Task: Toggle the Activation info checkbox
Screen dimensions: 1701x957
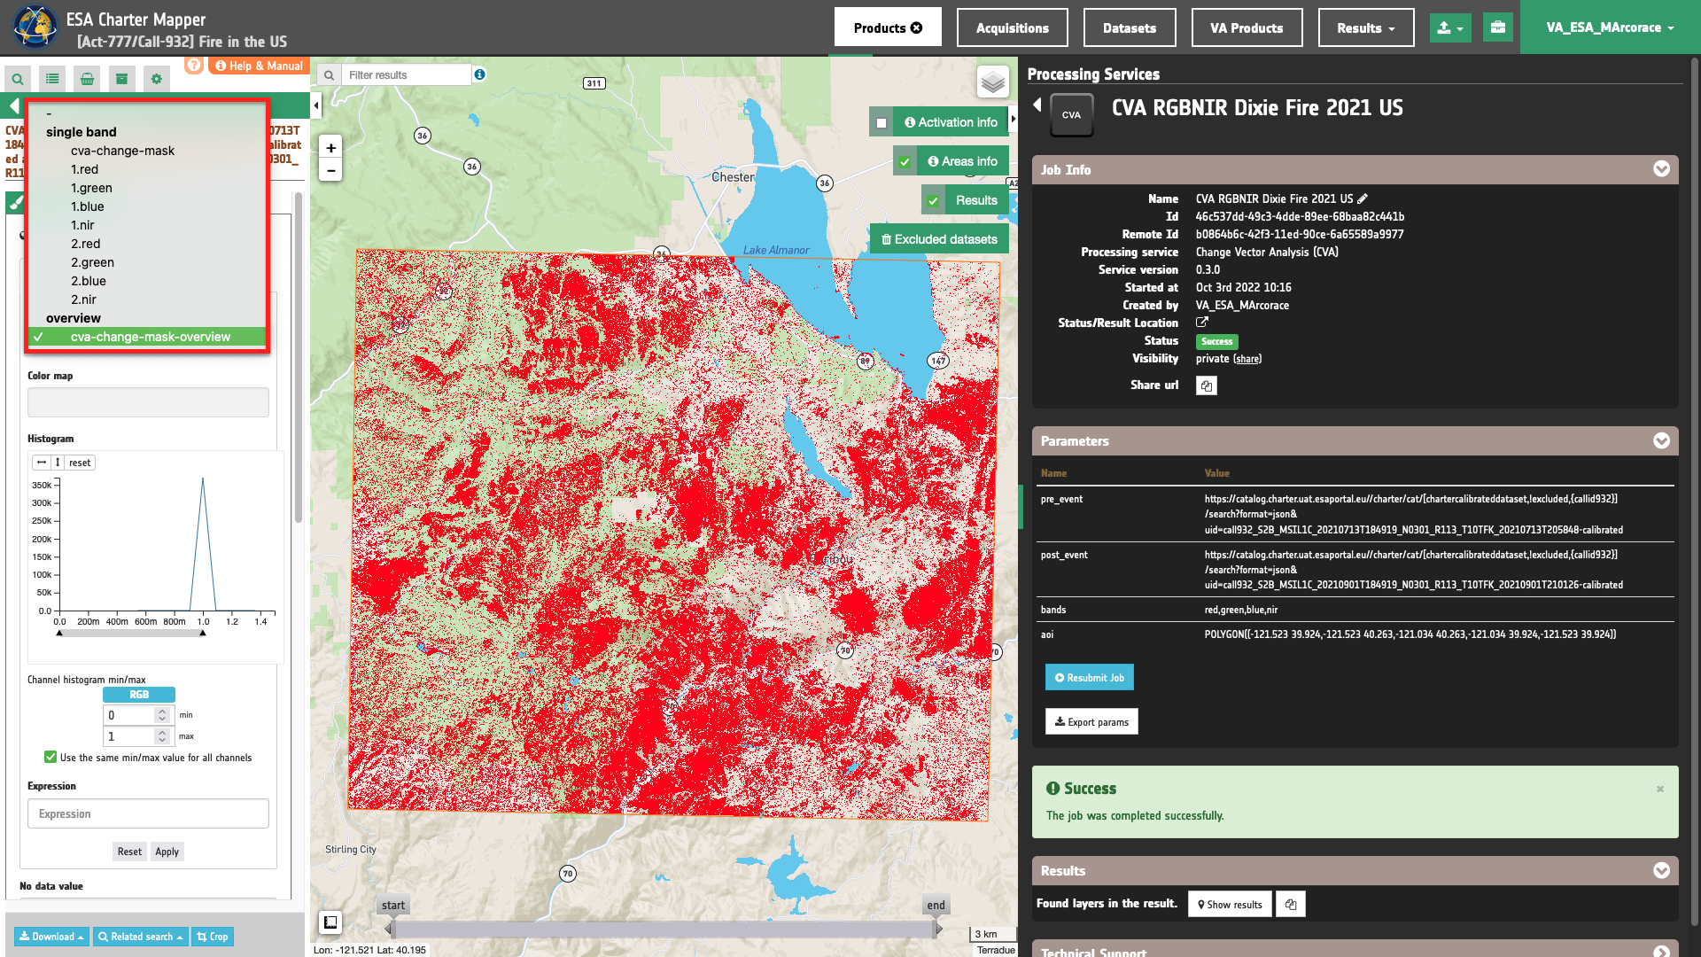Action: click(881, 123)
